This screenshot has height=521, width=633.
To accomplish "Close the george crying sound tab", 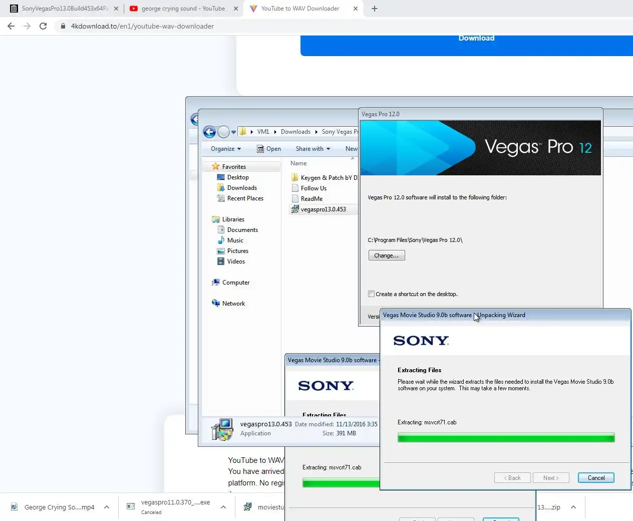I will coord(236,9).
